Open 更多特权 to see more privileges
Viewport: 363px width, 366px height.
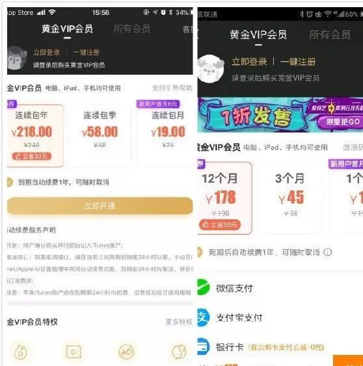pyautogui.click(x=179, y=322)
